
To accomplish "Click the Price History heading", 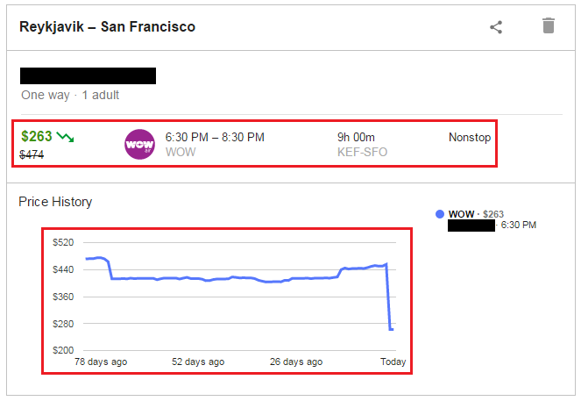I will tap(55, 202).
